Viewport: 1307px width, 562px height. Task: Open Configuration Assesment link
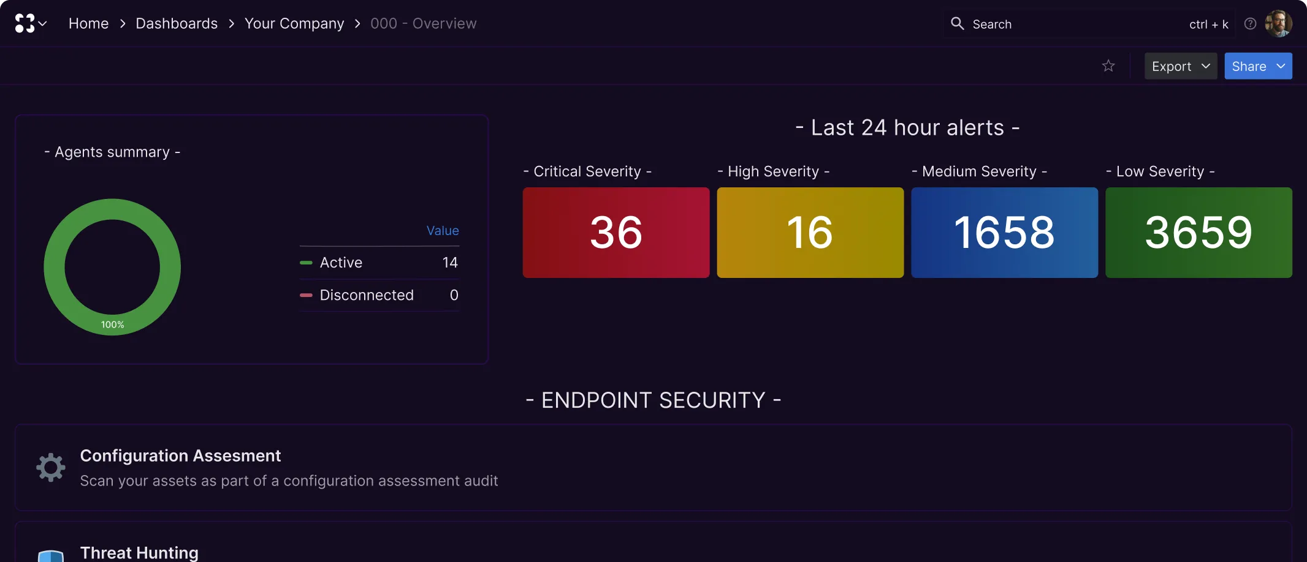(180, 456)
